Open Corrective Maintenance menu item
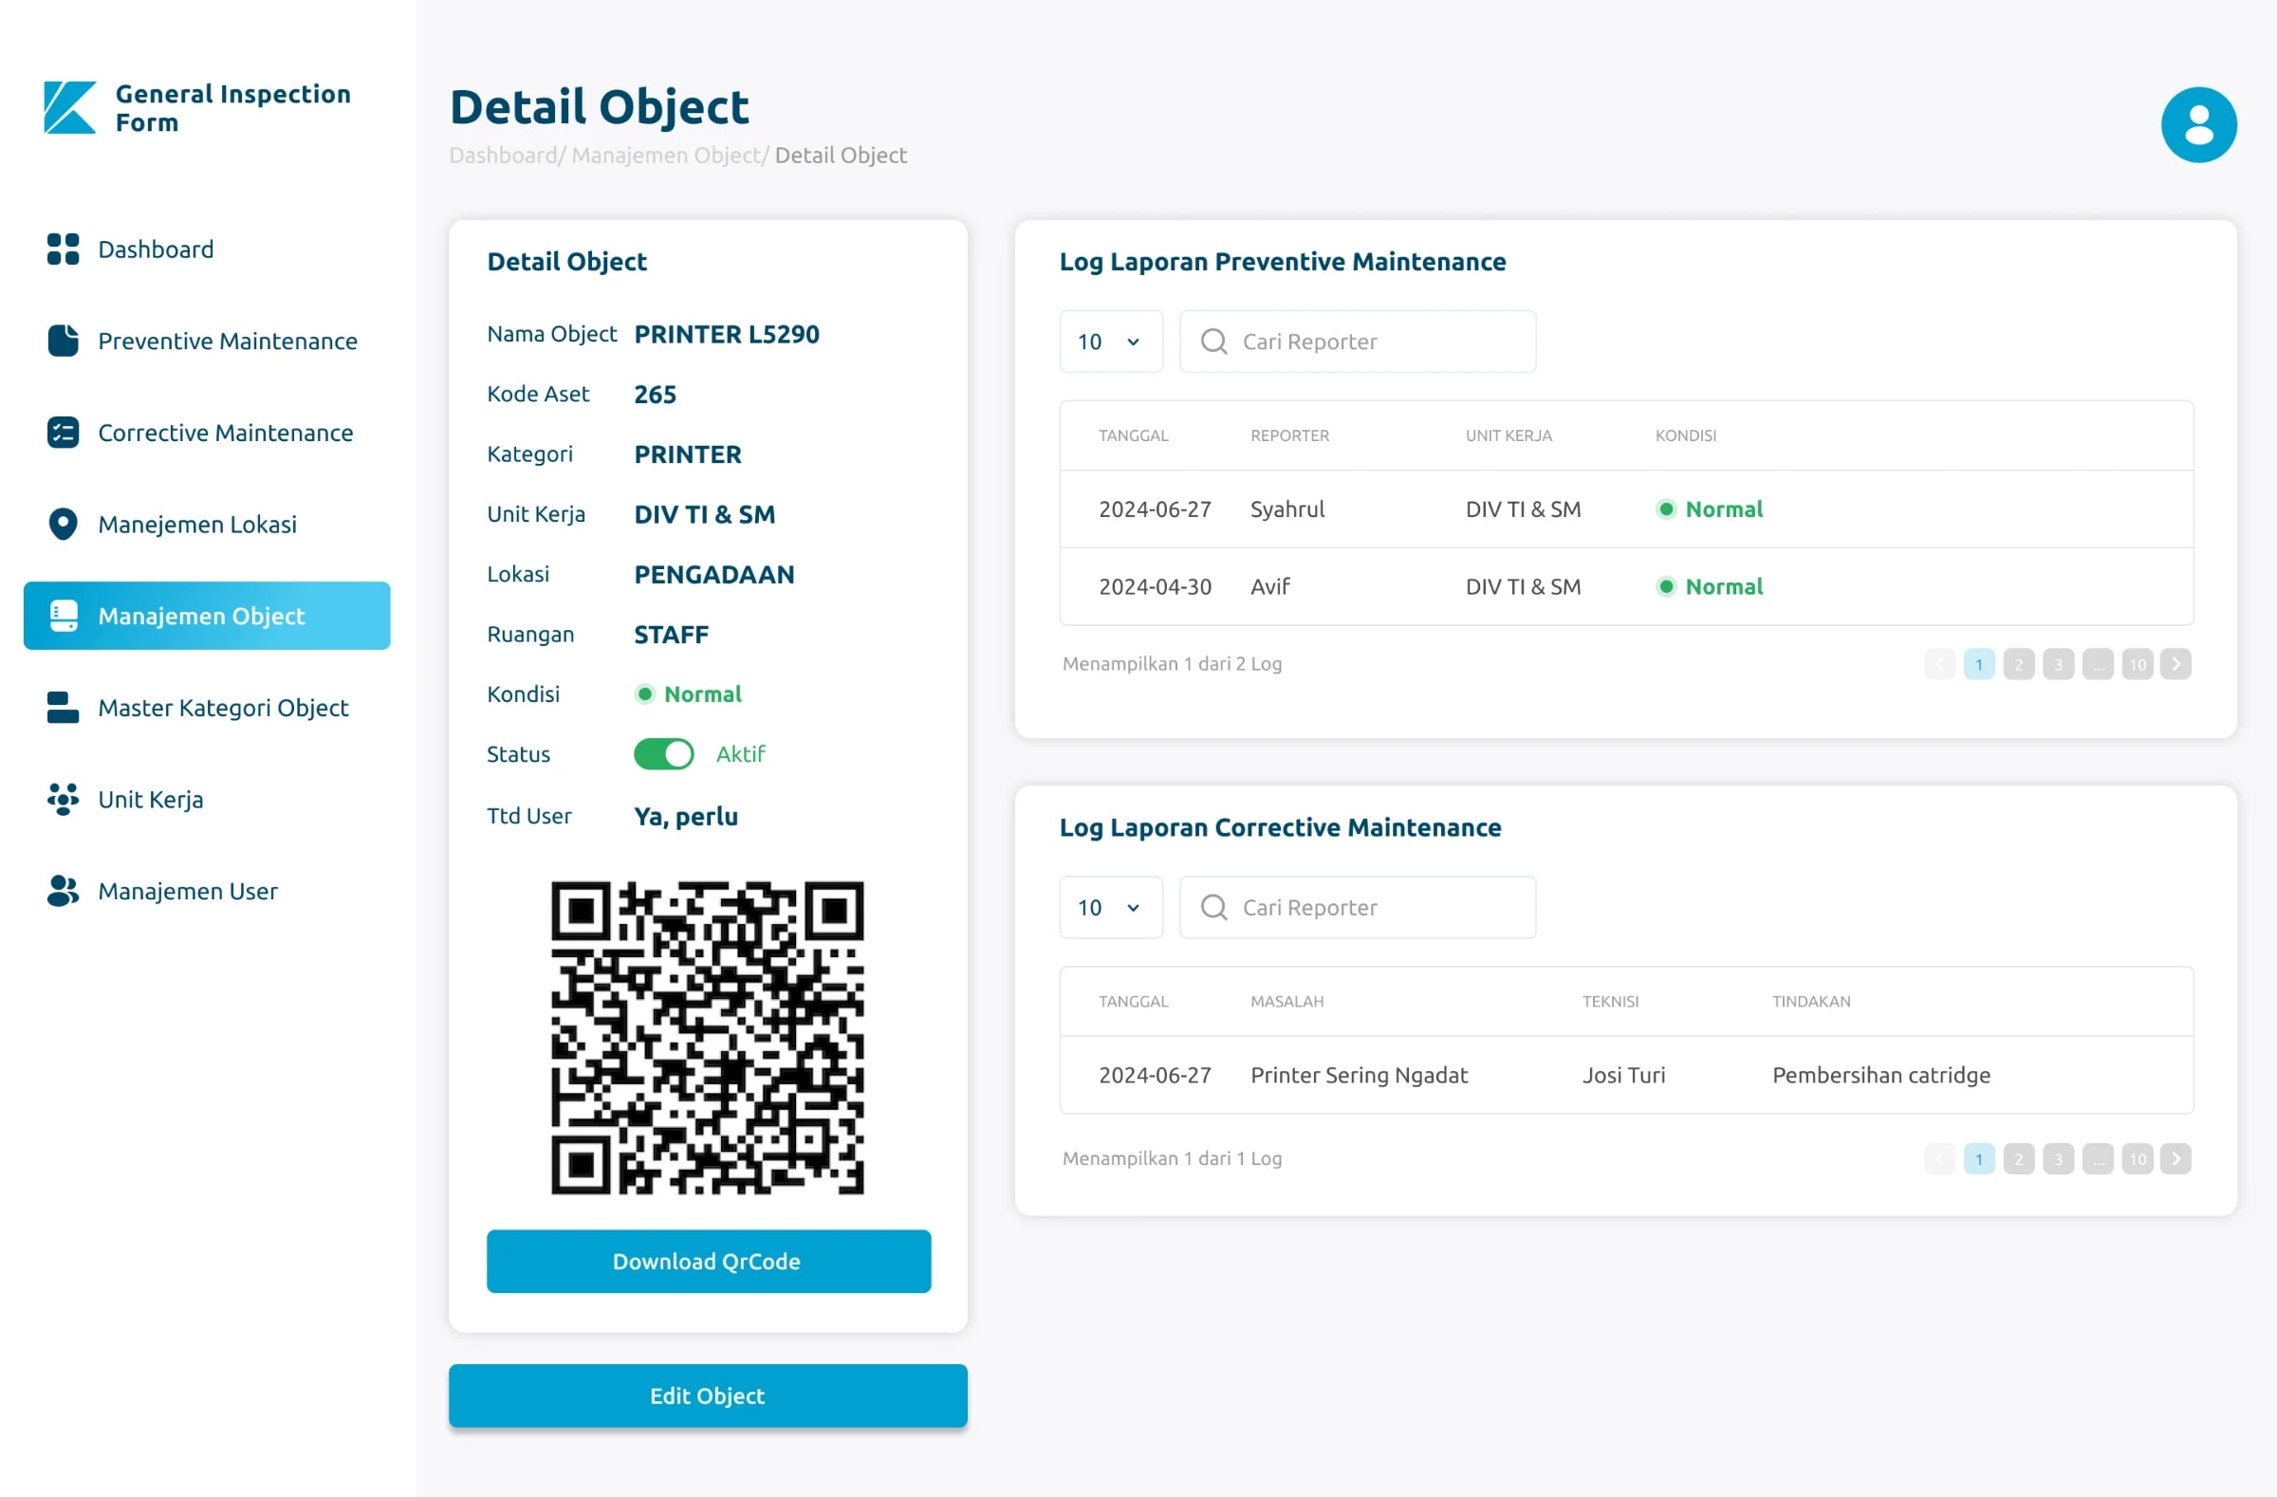This screenshot has height=1497, width=2277. [207, 433]
